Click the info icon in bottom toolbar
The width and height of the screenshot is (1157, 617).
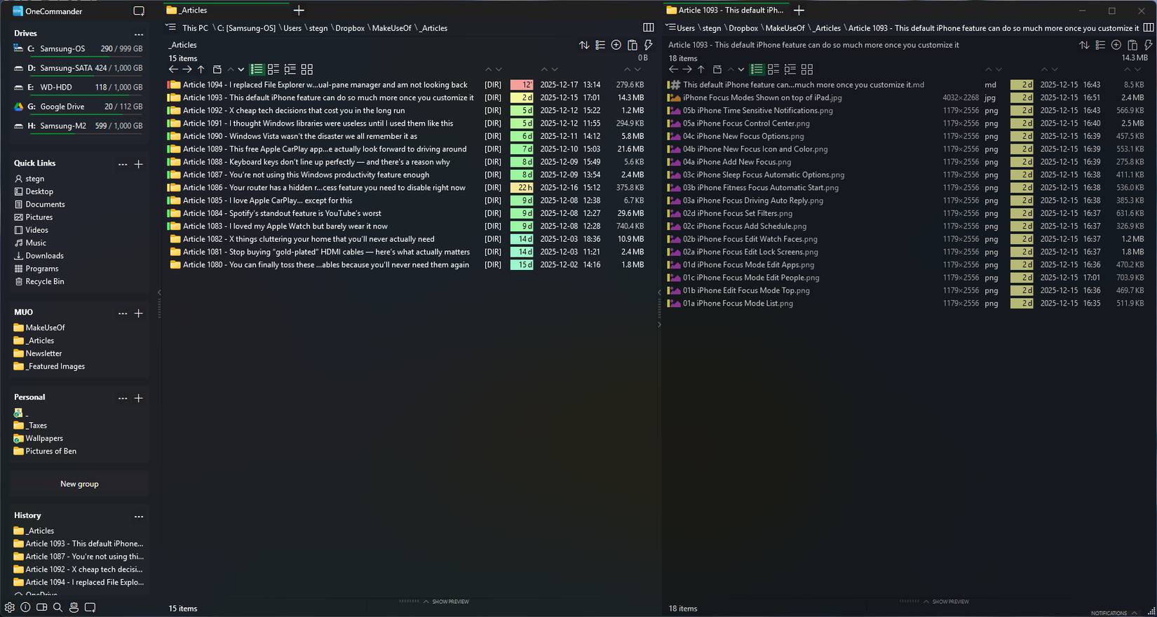coord(25,607)
